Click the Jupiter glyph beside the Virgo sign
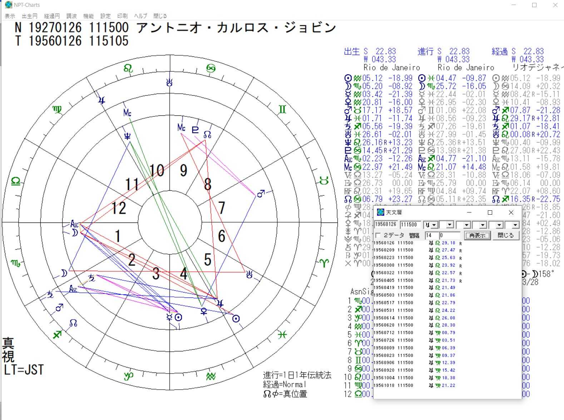Image resolution: width=564 pixels, height=420 pixels. (x=102, y=100)
